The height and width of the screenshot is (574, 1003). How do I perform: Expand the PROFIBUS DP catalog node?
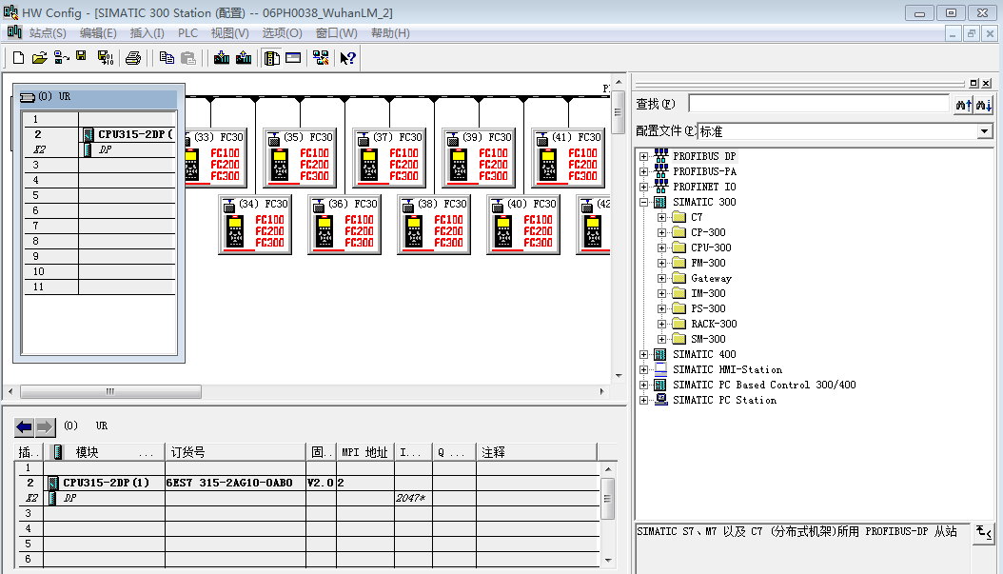pyautogui.click(x=644, y=156)
